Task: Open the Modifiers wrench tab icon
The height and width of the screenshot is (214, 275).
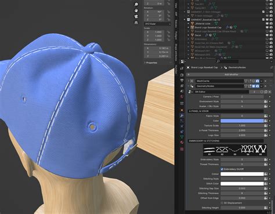Action: click(182, 115)
